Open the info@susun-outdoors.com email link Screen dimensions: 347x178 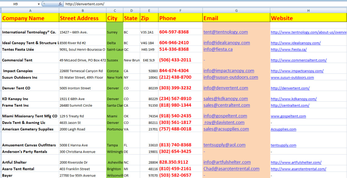click(231, 77)
